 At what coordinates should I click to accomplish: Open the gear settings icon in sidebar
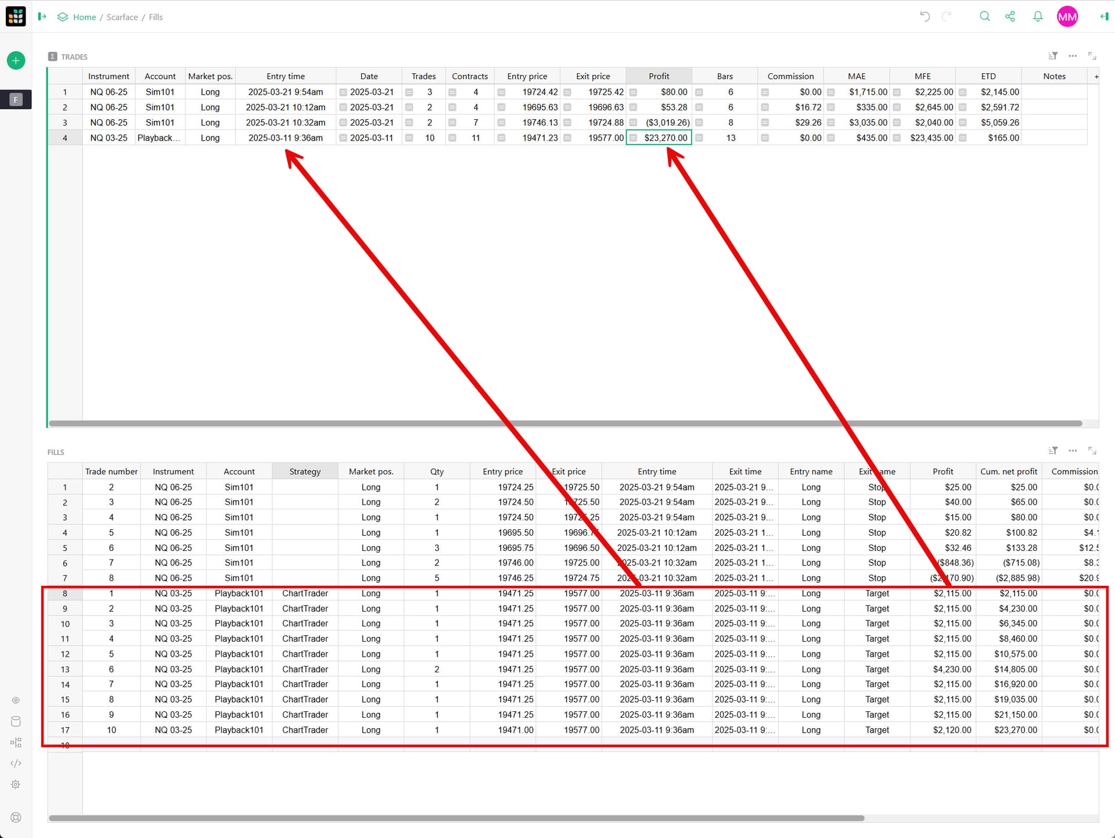[16, 785]
